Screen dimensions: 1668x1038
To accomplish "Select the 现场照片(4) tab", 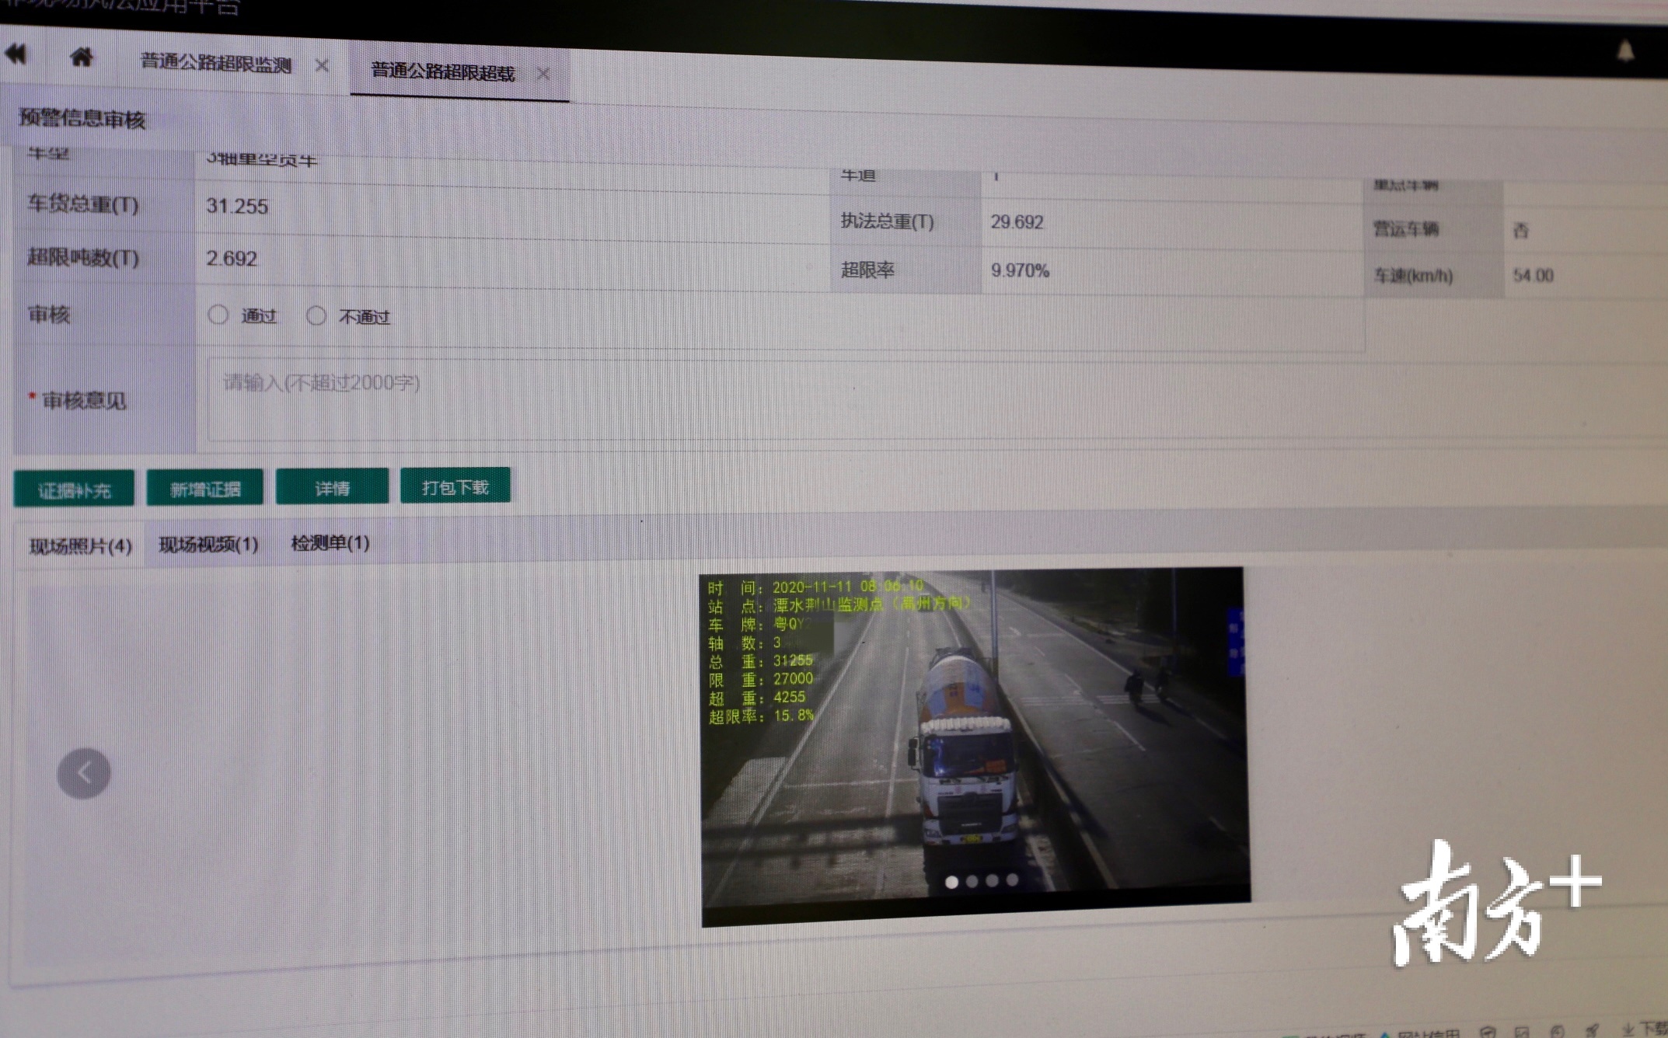I will click(x=80, y=546).
